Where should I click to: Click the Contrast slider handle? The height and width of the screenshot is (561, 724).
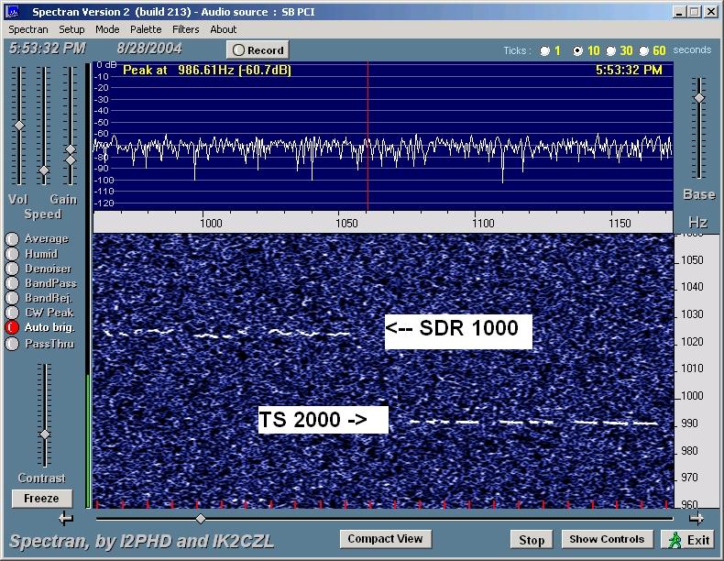point(44,434)
